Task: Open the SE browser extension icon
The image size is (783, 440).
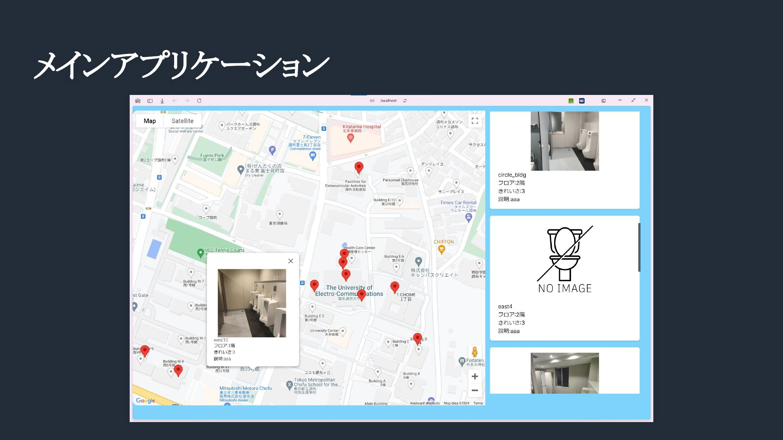Action: (x=582, y=101)
